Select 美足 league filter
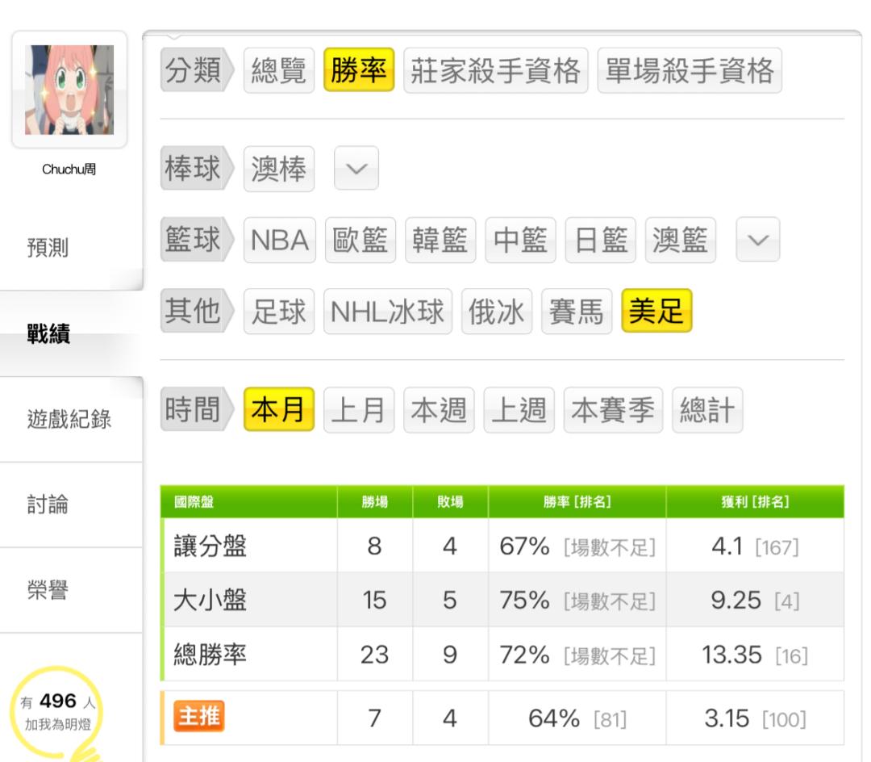Screen dimensions: 871x762 656,311
